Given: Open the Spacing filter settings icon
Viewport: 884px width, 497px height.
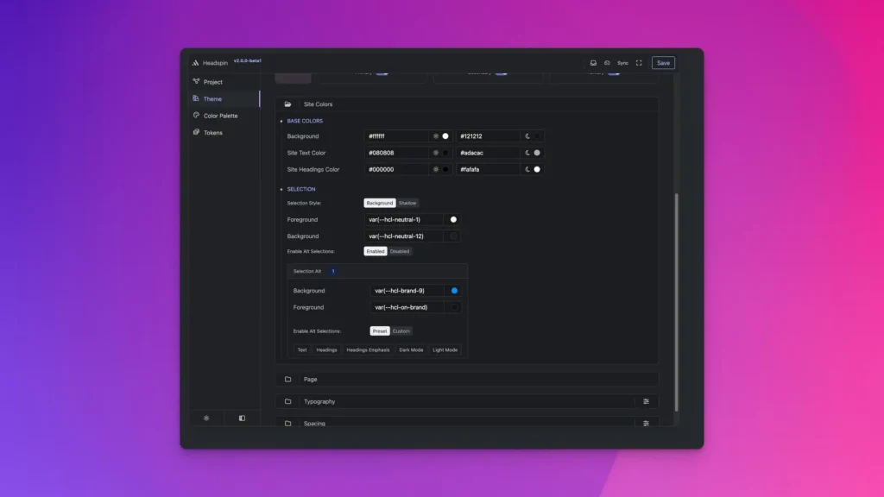Looking at the screenshot, I should pyautogui.click(x=646, y=423).
